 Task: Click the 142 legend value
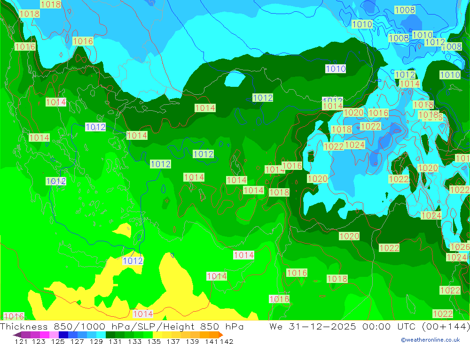tap(227, 342)
